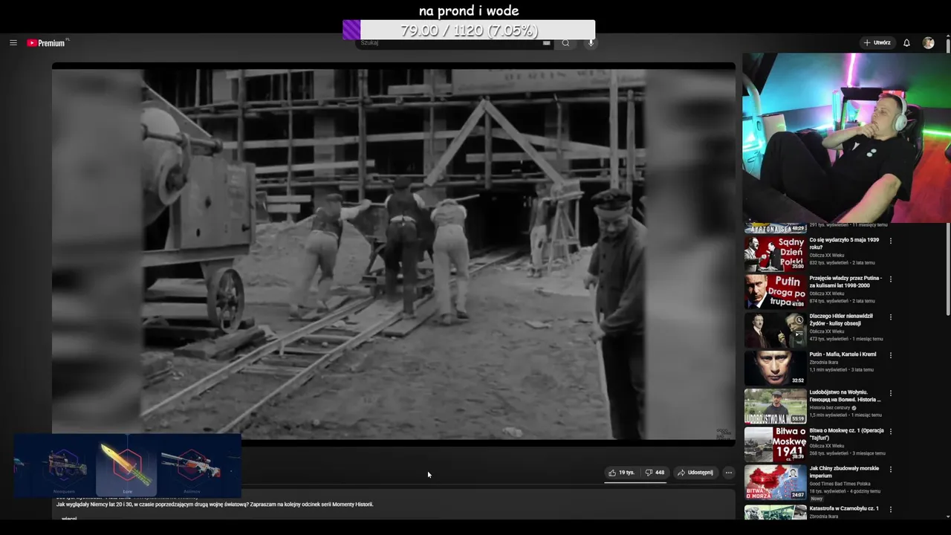Open the YouTube hamburger guide menu
This screenshot has height=535, width=951.
point(13,43)
